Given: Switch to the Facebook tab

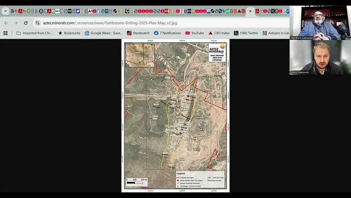Looking at the screenshot, I should 99,11.
